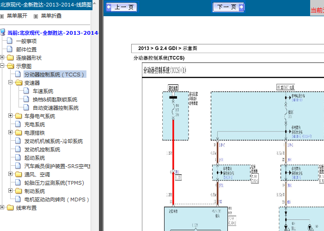Expand the 车身电气系统 folder
The image size is (324, 231).
[10, 116]
